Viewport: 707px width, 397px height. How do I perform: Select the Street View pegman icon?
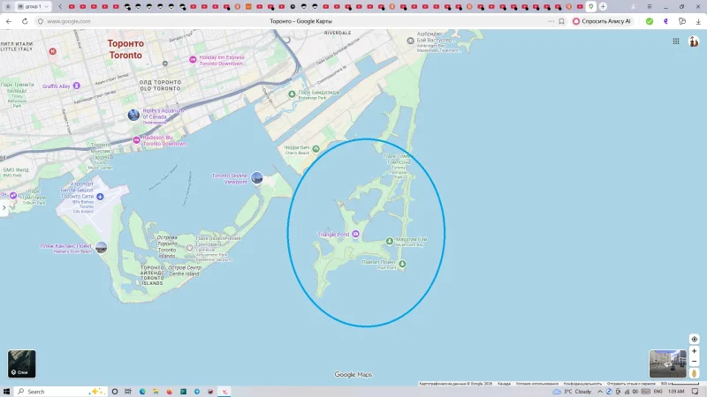pyautogui.click(x=695, y=372)
